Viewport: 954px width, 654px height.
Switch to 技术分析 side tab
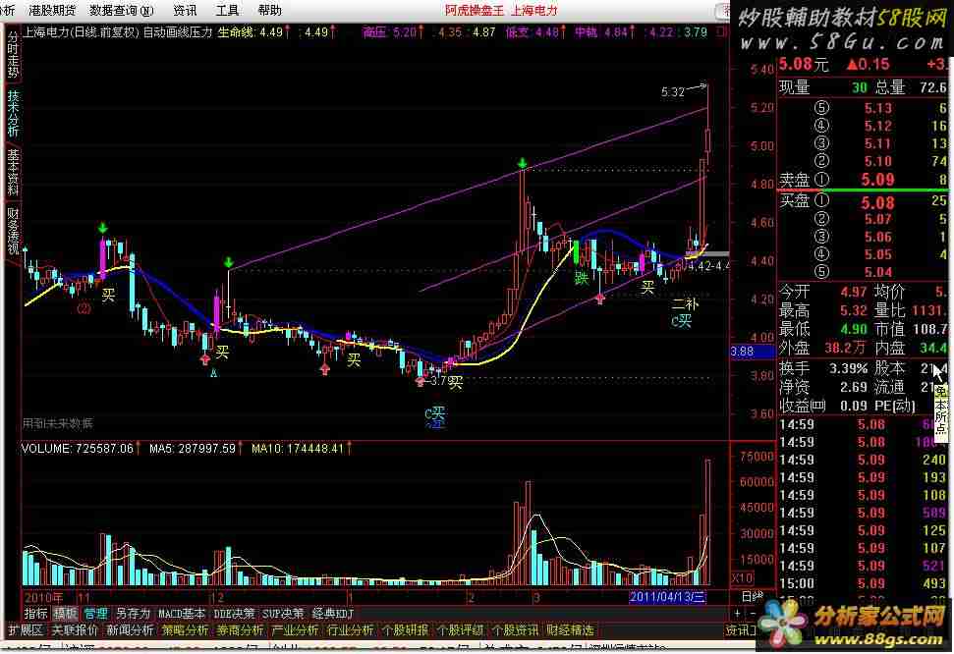click(13, 113)
